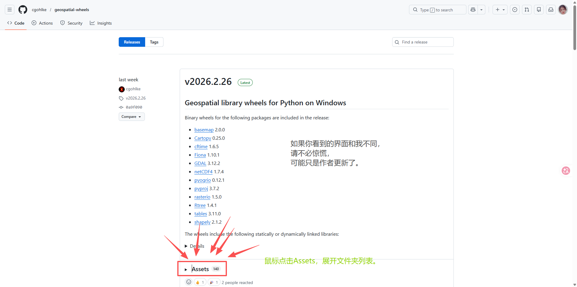This screenshot has height=287, width=577.
Task: Open the Compare dropdown
Action: pyautogui.click(x=132, y=117)
